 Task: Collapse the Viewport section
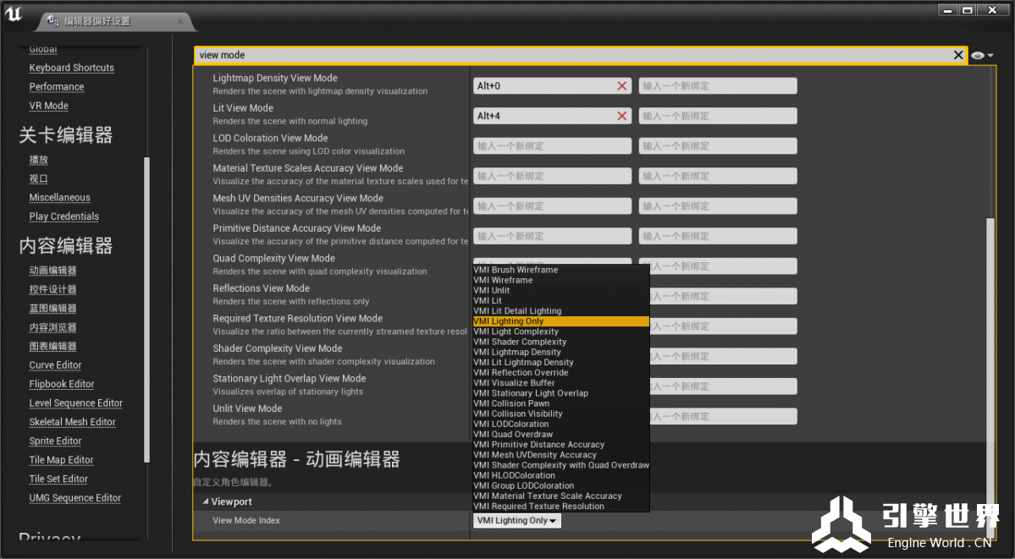205,501
